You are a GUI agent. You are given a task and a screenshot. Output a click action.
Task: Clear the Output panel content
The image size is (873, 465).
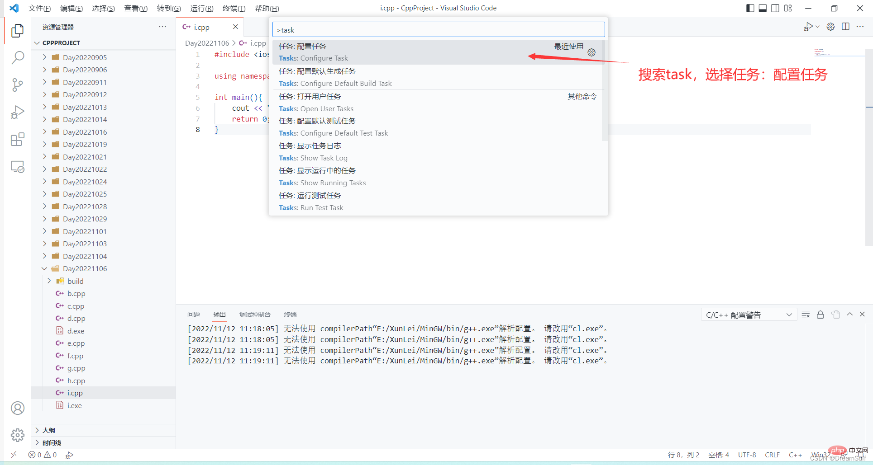point(806,314)
